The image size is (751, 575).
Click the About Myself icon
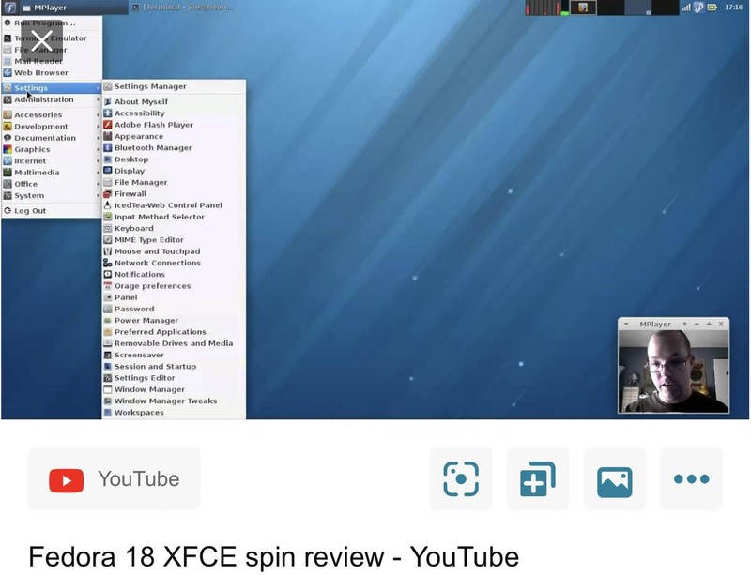click(108, 101)
